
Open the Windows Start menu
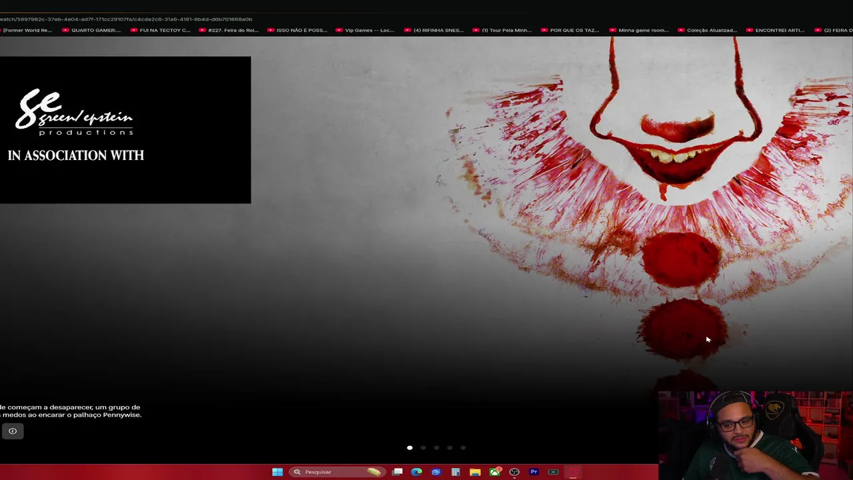point(277,472)
